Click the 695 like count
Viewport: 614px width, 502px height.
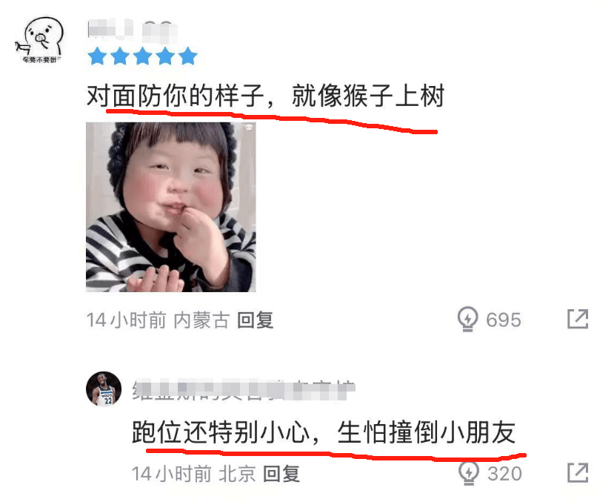click(x=504, y=320)
